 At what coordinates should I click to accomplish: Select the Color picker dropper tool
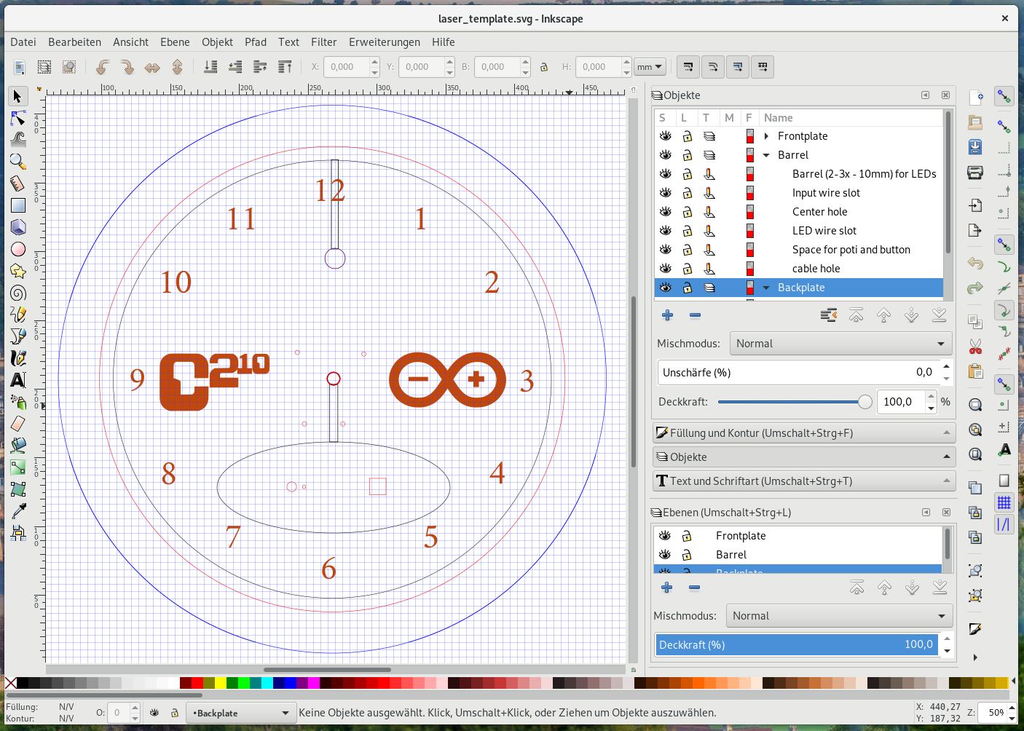pyautogui.click(x=18, y=511)
